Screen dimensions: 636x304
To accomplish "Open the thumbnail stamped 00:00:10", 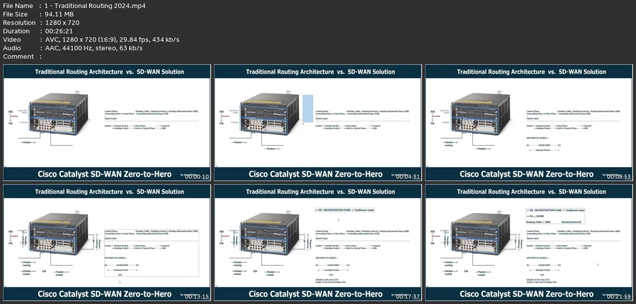I will 107,122.
